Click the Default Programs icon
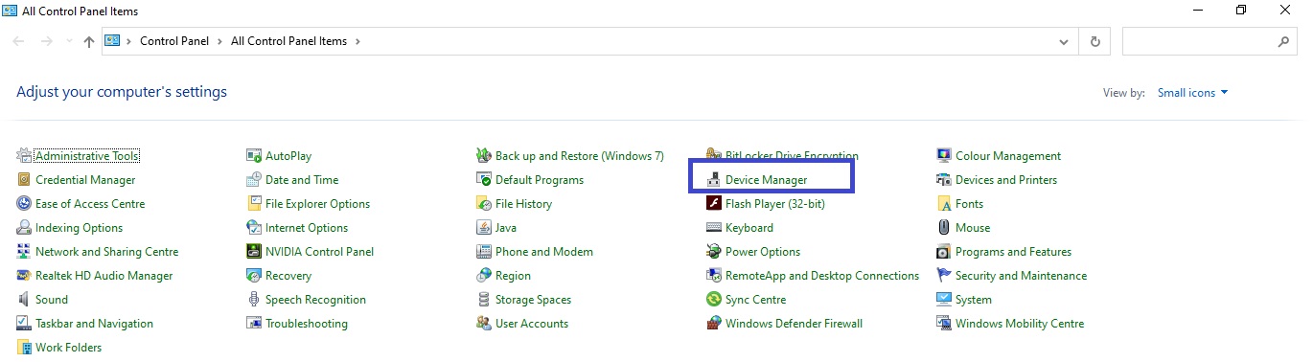 point(484,180)
